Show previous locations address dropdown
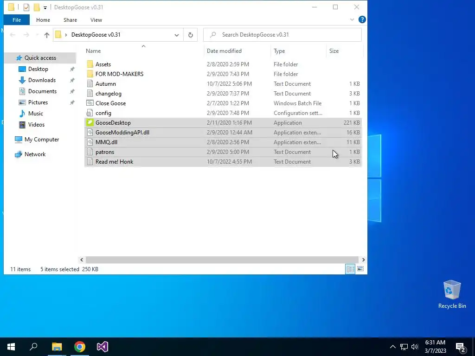This screenshot has width=475, height=356. pyautogui.click(x=177, y=35)
